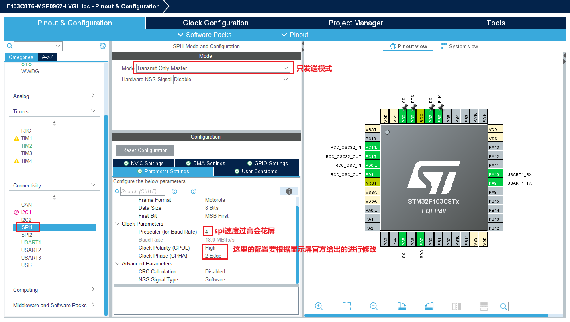Image resolution: width=570 pixels, height=322 pixels.
Task: Select RTC in the Timers list
Action: 26,131
